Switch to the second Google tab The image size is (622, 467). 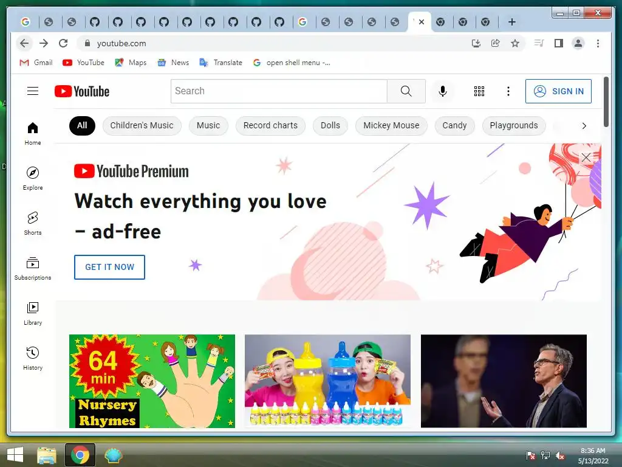(302, 22)
